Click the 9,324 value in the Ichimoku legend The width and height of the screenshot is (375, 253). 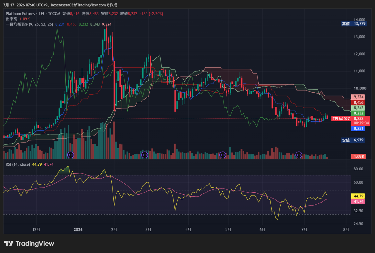coord(107,24)
